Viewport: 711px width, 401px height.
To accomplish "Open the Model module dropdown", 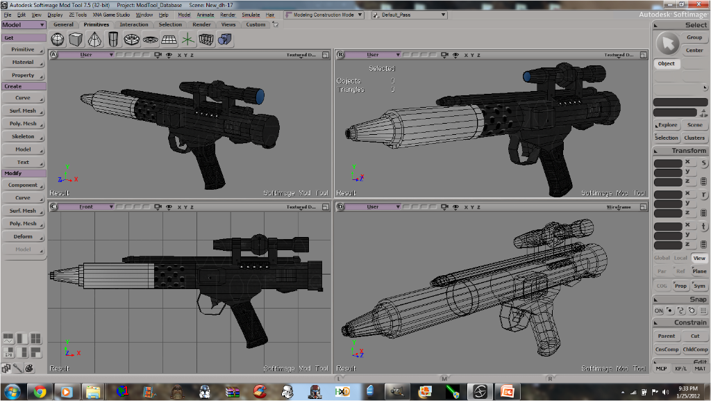I will 24,25.
